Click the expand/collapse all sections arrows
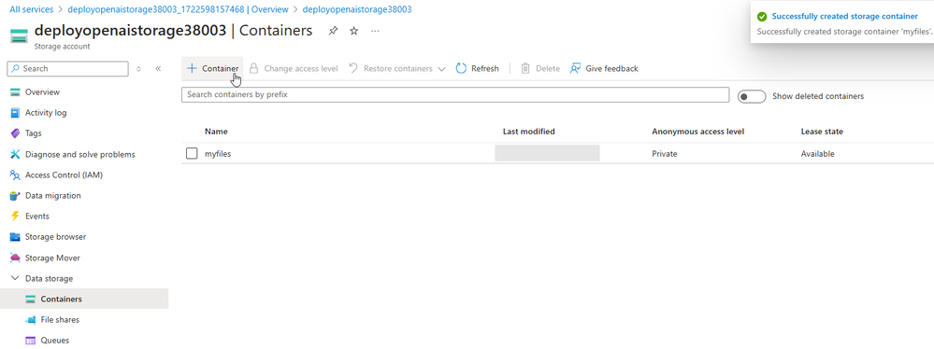Image resolution: width=934 pixels, height=349 pixels. coord(138,68)
